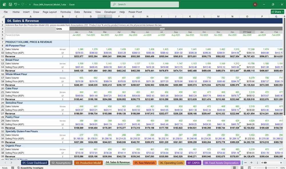Viewport: 286px width, 169px height.
Task: Go to previous sheet tab arrow
Action: point(5,163)
